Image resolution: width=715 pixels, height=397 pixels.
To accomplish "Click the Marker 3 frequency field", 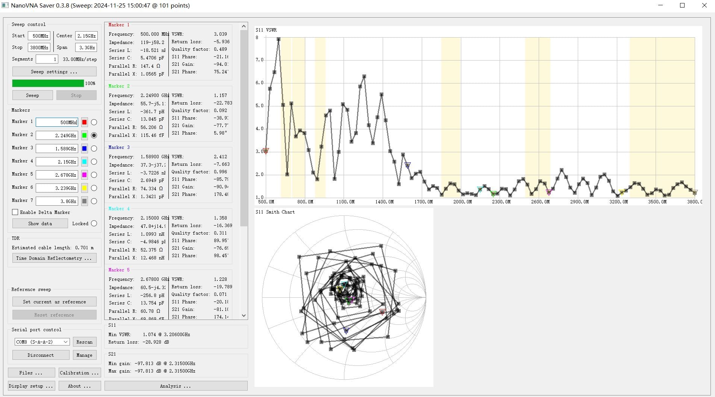I will point(57,148).
